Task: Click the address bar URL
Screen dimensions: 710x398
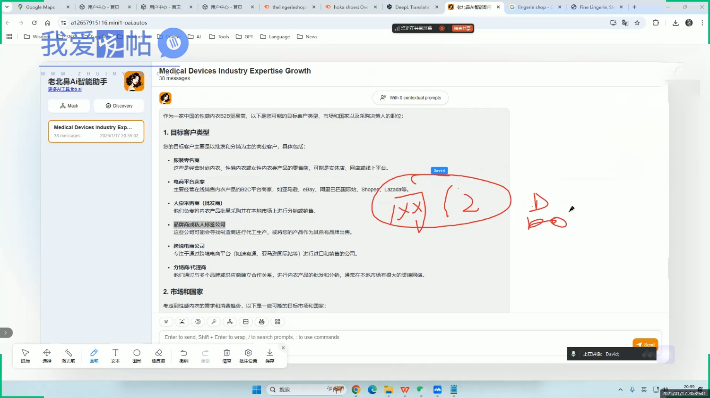Action: coord(109,23)
